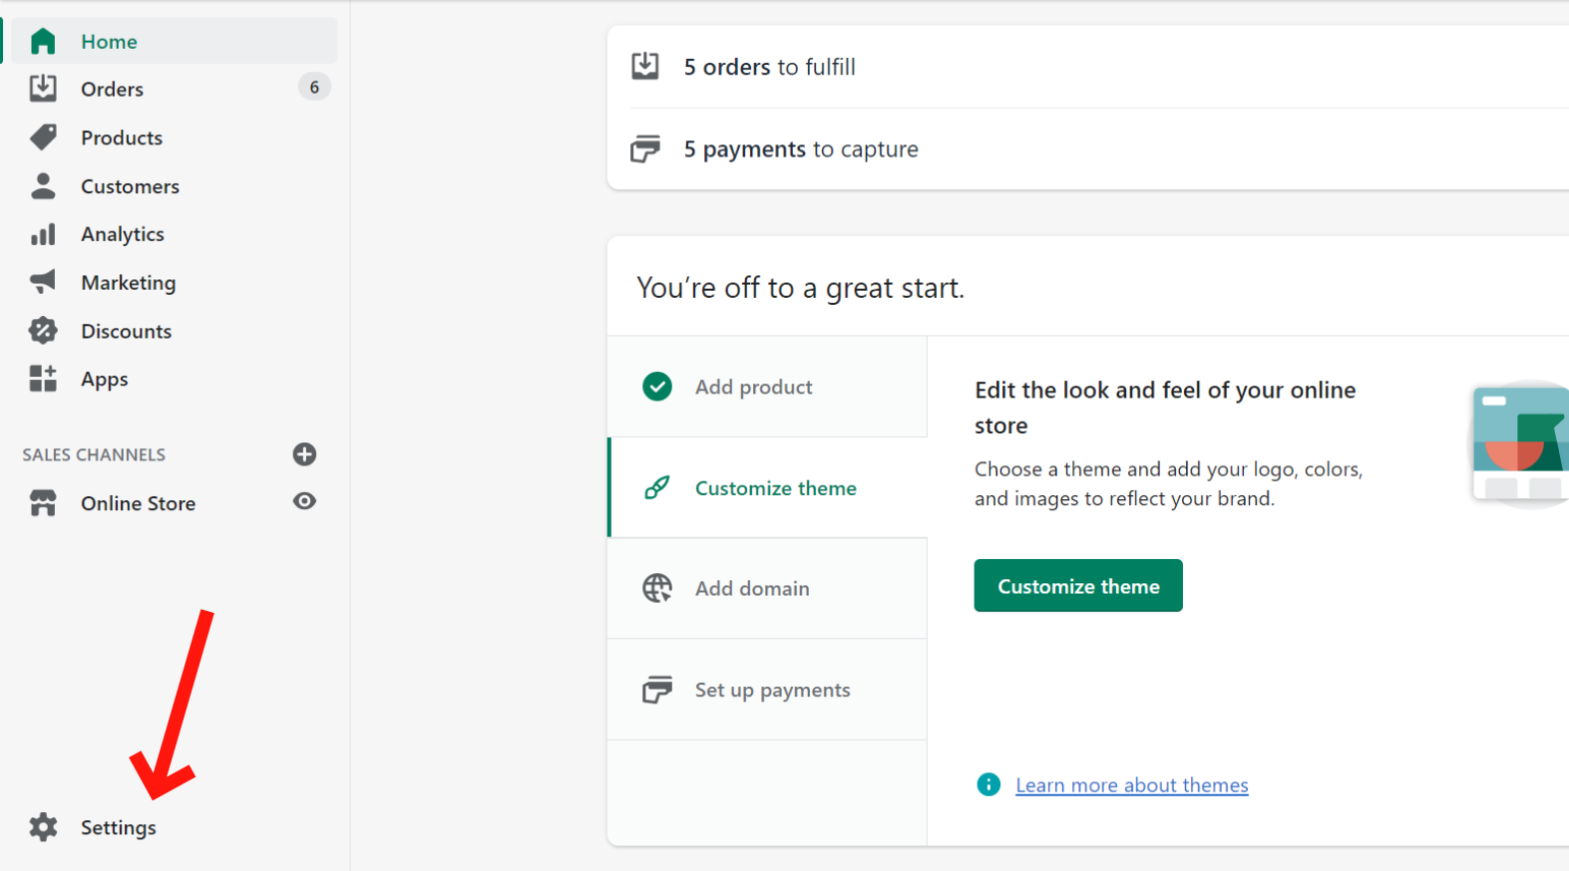Open Customers via the person icon
The width and height of the screenshot is (1569, 871).
click(x=43, y=185)
